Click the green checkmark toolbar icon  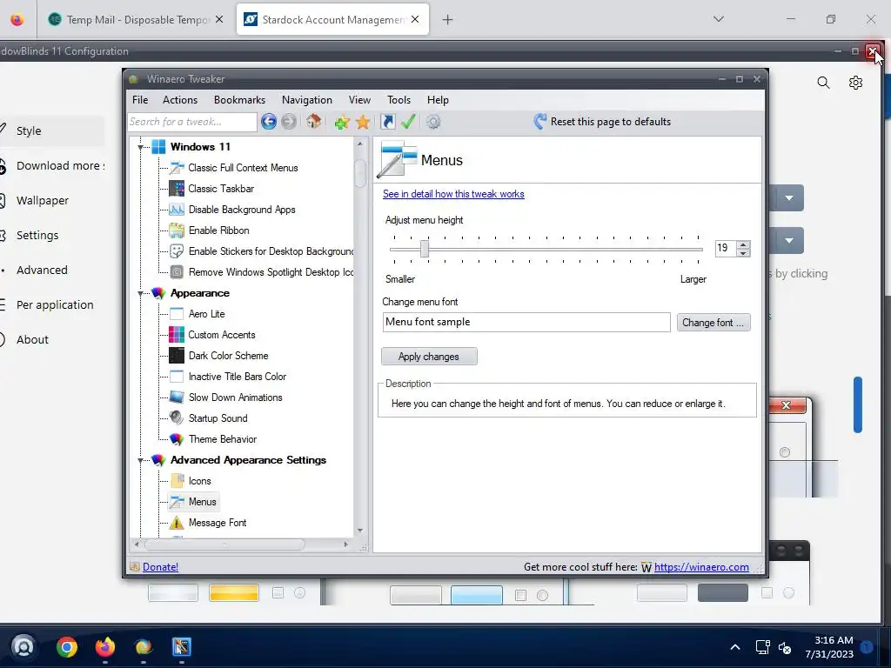tap(408, 122)
